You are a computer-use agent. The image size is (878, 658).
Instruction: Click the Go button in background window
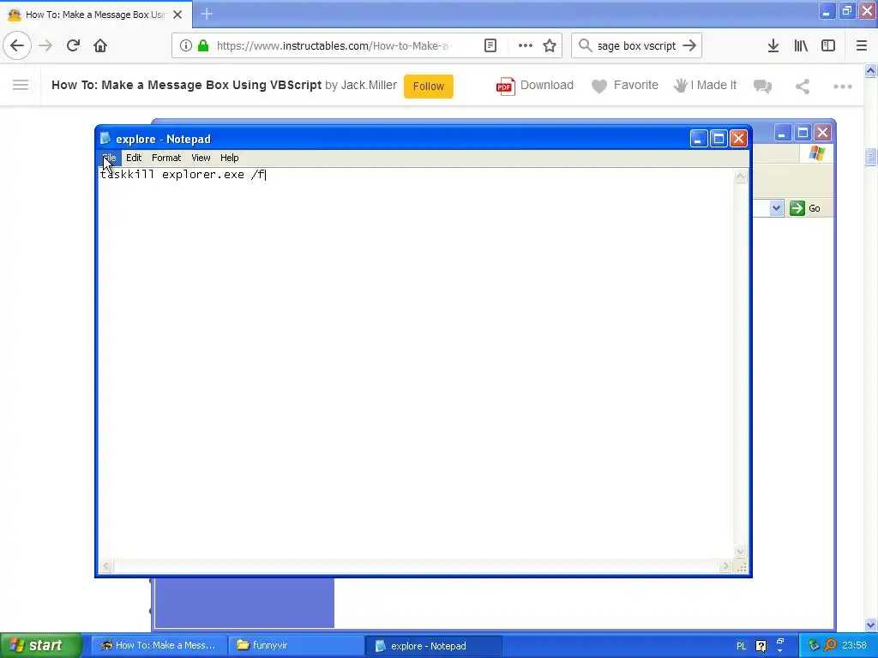tap(804, 208)
